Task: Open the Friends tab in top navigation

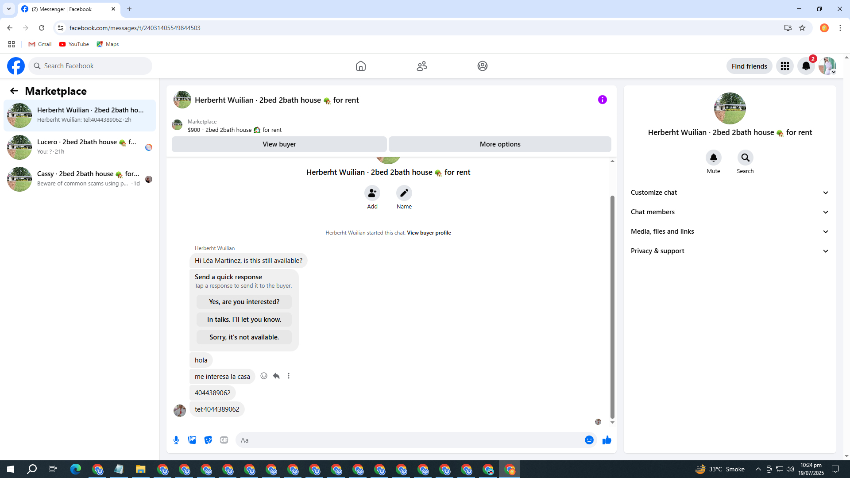Action: point(421,66)
